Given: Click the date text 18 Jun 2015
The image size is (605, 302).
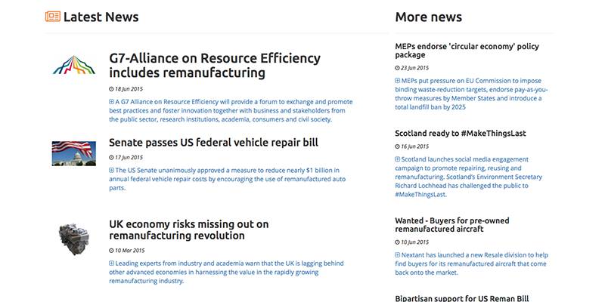Looking at the screenshot, I should (x=129, y=89).
